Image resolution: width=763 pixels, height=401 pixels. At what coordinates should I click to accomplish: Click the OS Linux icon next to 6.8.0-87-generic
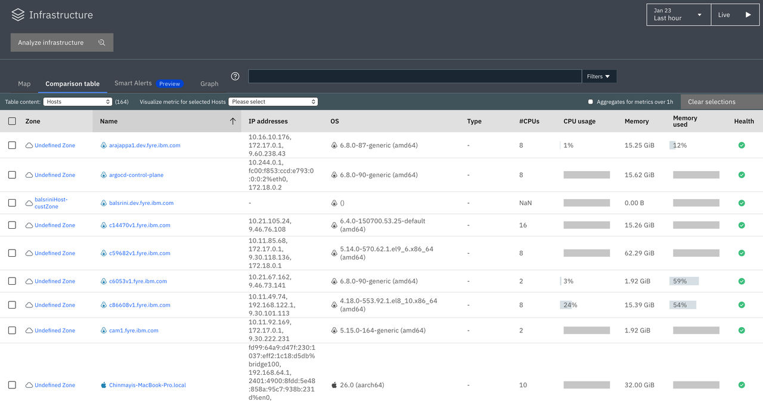click(x=334, y=145)
